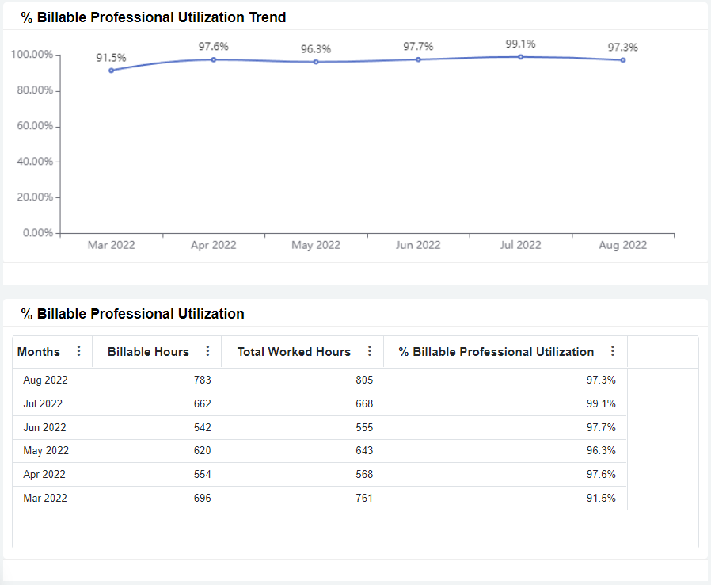
Task: Click the trend line between Apr and May 2022
Action: [264, 59]
